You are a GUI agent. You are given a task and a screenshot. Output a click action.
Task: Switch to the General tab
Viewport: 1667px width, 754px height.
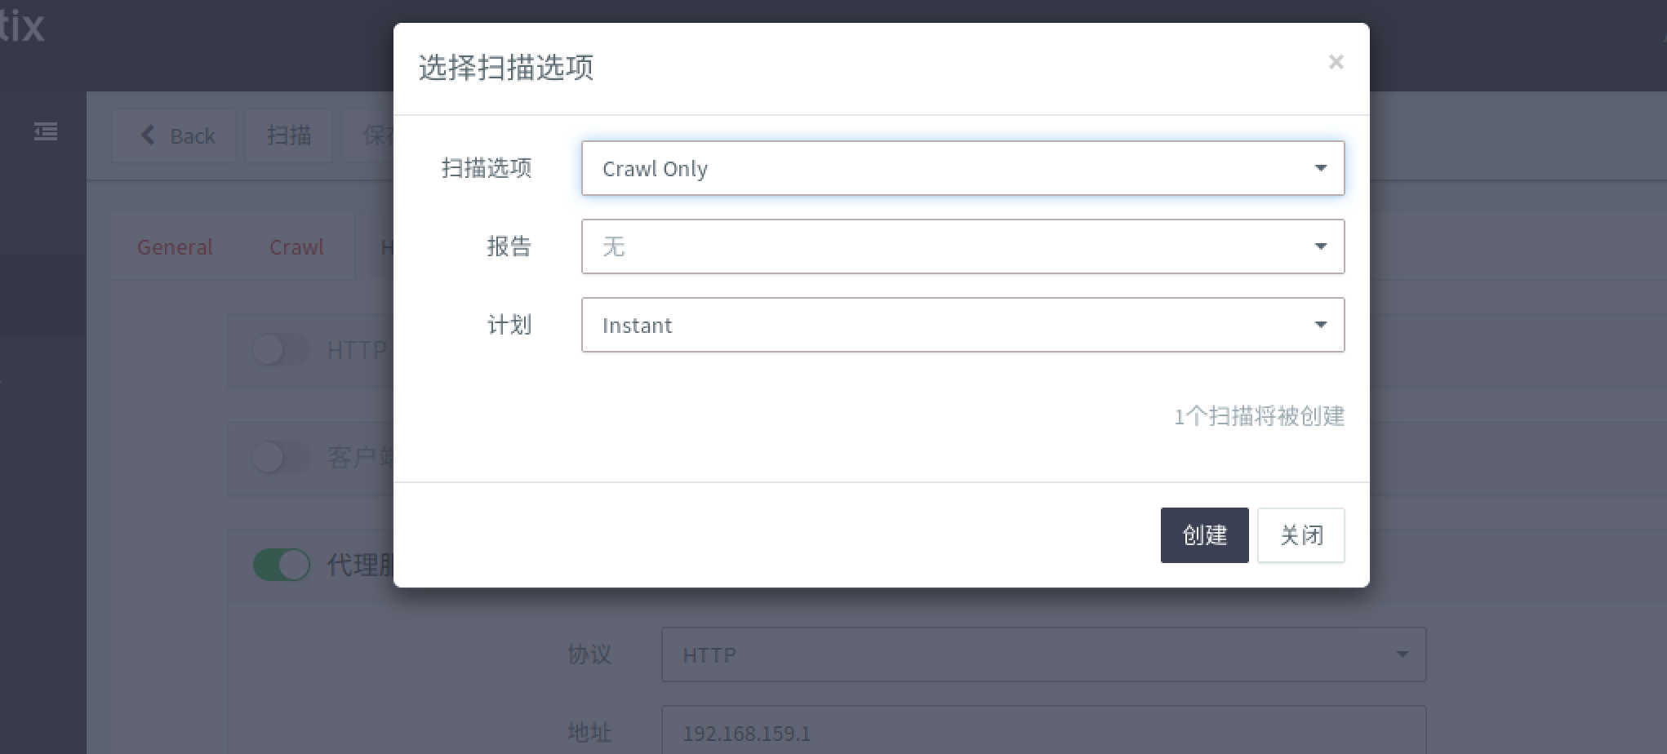pos(175,247)
